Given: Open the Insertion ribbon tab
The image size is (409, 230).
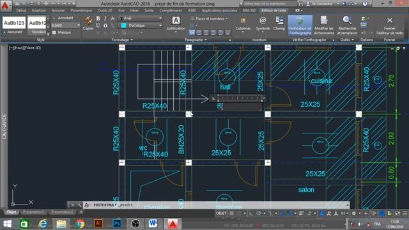Looking at the screenshot, I should coord(38,10).
